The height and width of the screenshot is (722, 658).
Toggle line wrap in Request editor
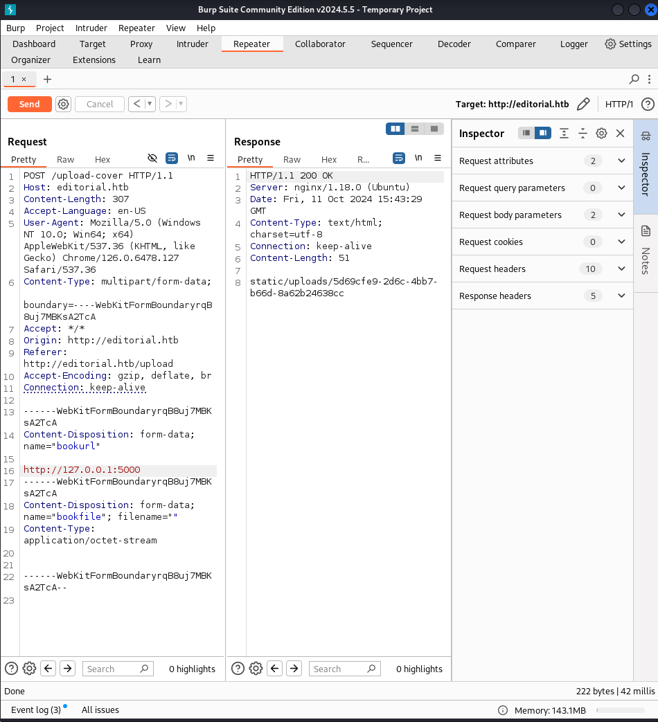(171, 159)
